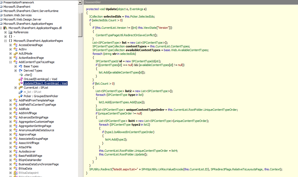This screenshot has height=177, width=298.
Task: Select Microsoft.Web.Design.Server assembly
Action: [x=22, y=19]
